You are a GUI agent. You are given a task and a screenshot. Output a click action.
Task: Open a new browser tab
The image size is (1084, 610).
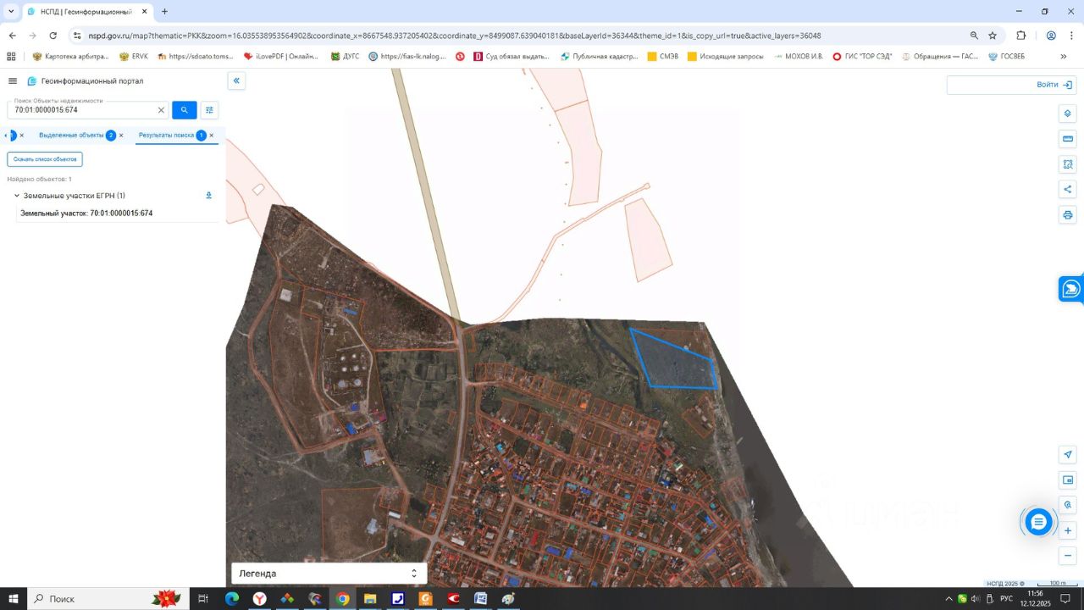pyautogui.click(x=164, y=12)
